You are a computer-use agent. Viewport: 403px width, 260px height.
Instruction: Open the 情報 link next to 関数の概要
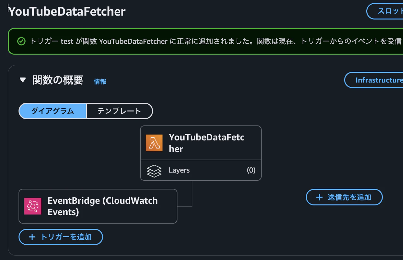99,82
